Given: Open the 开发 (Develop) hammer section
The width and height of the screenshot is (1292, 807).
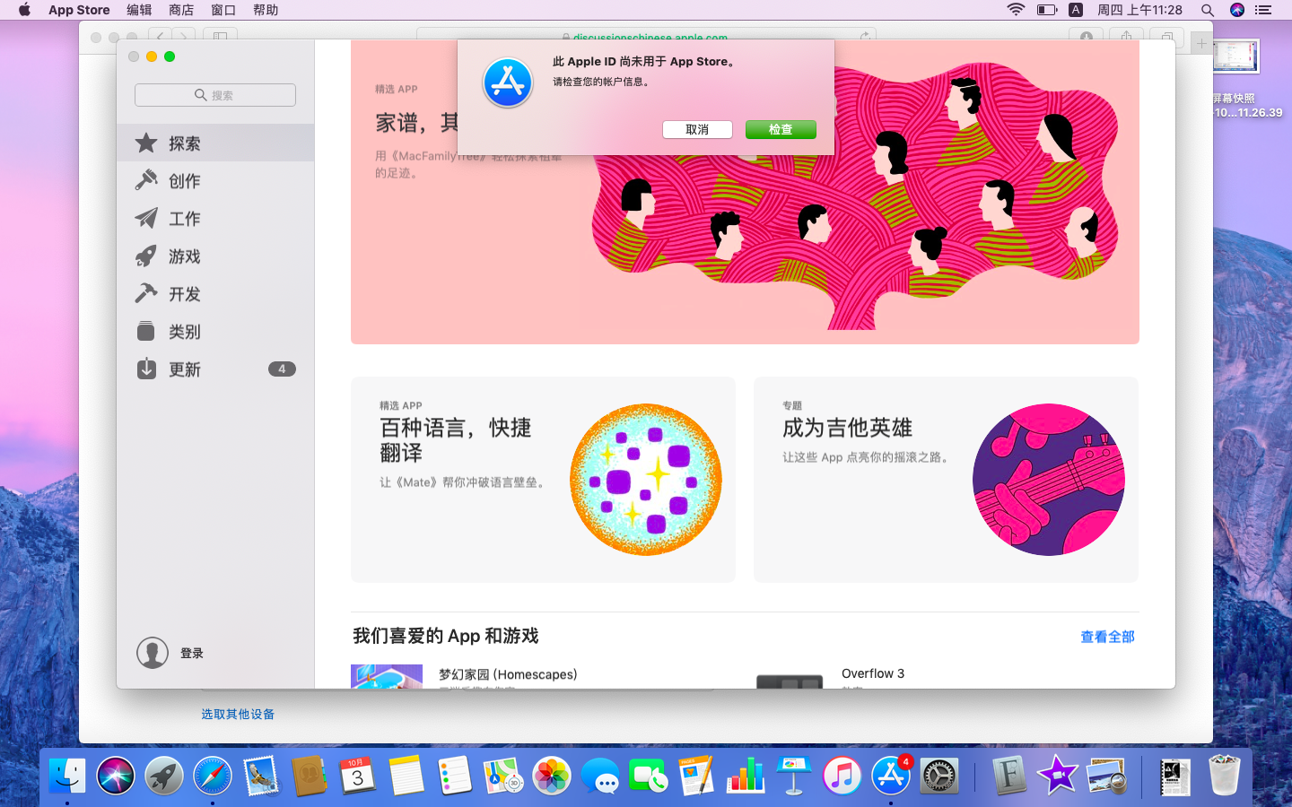Looking at the screenshot, I should tap(184, 294).
